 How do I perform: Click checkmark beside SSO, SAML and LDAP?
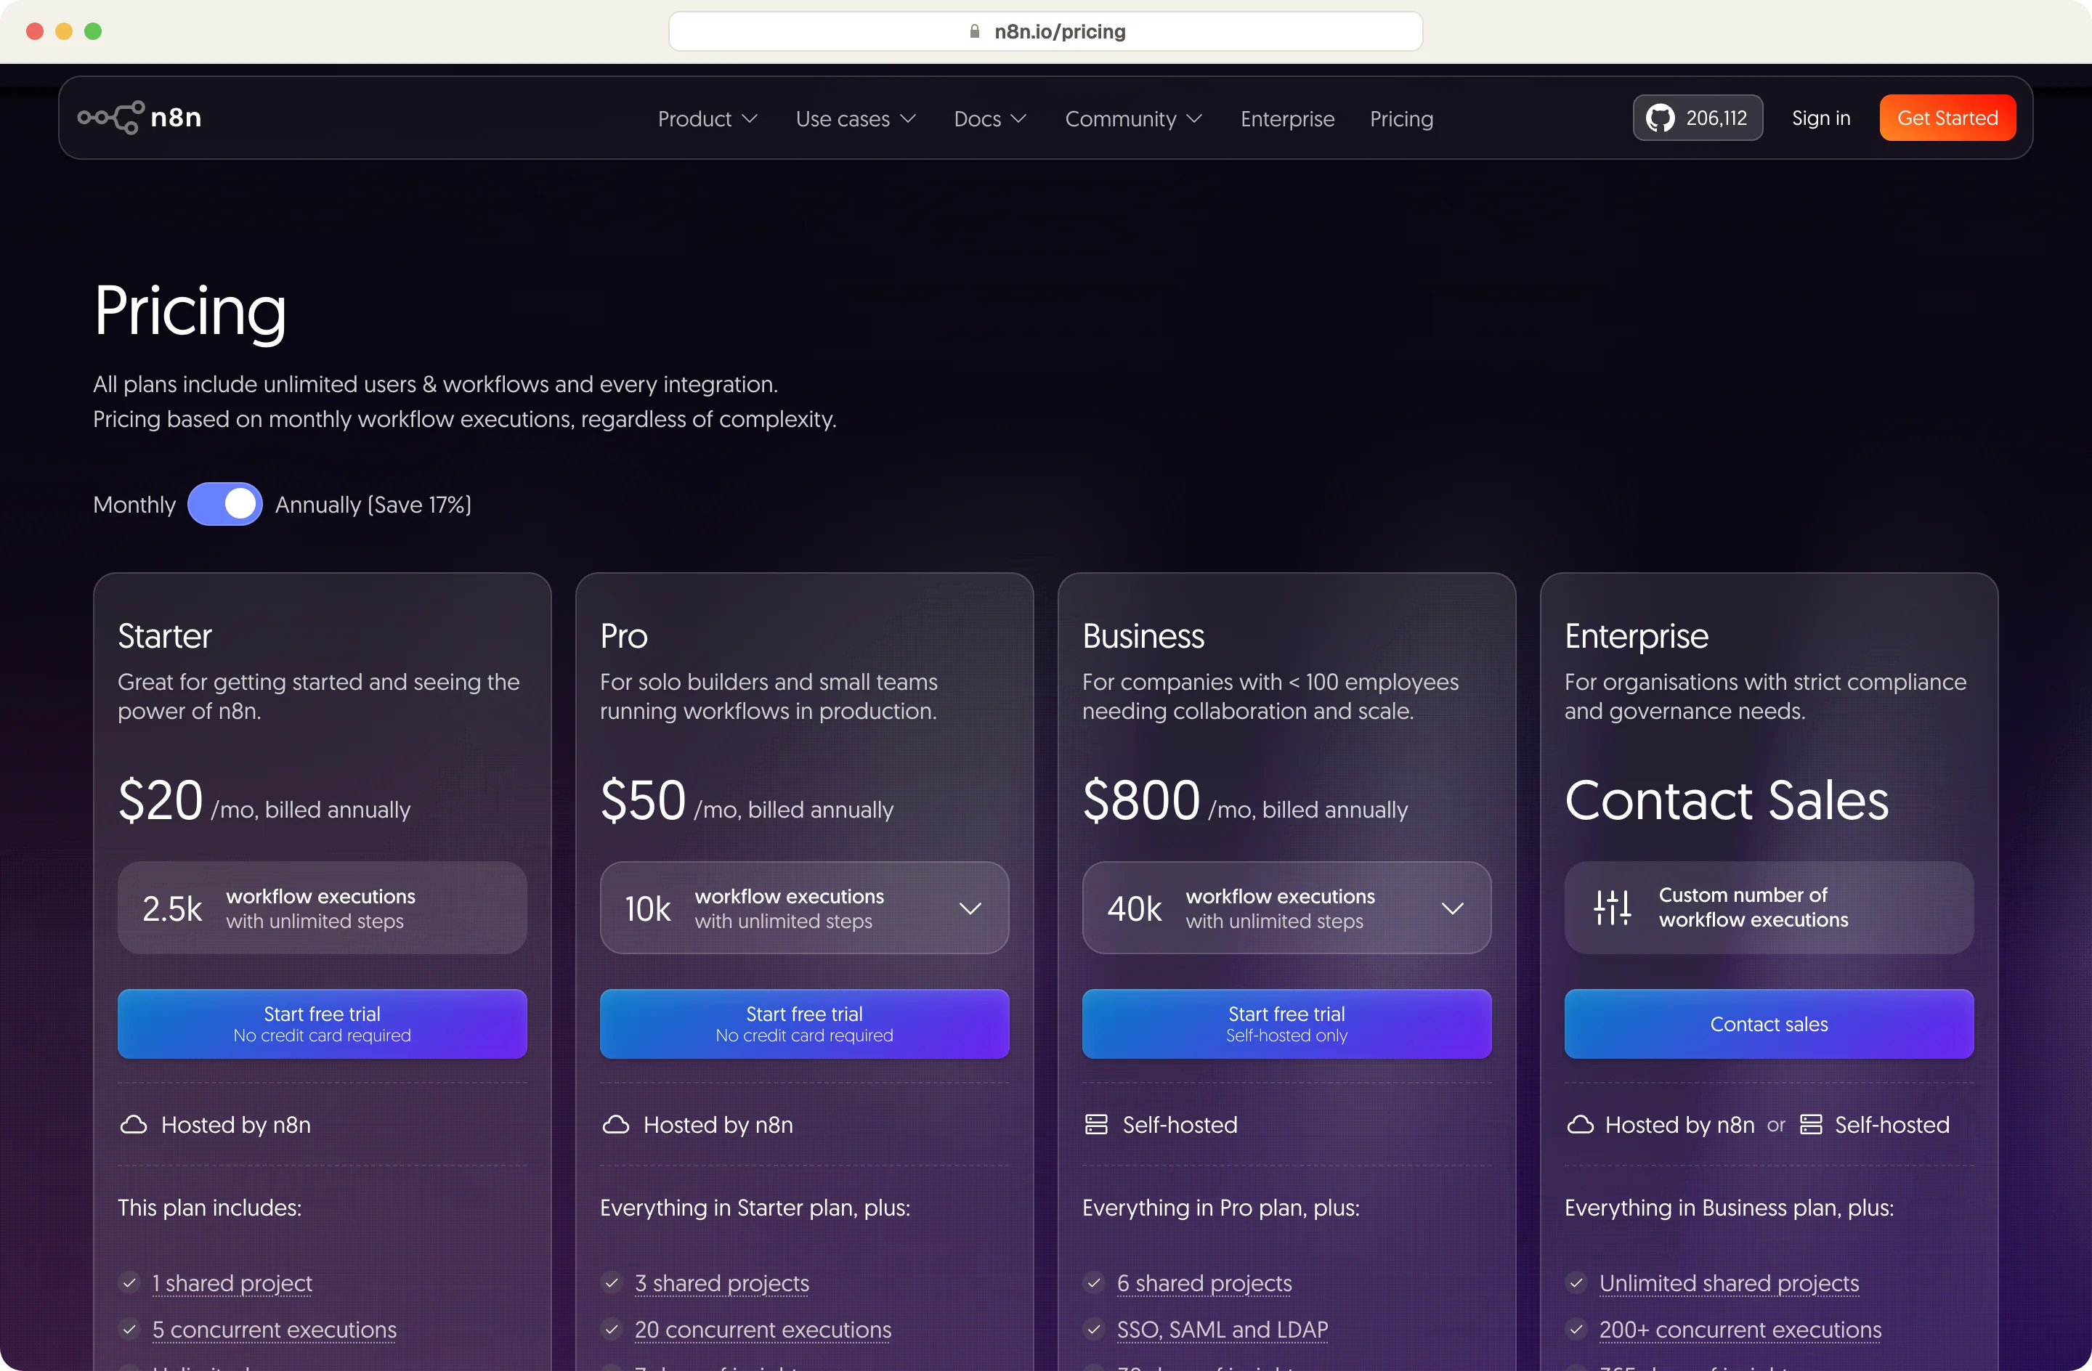[1093, 1330]
